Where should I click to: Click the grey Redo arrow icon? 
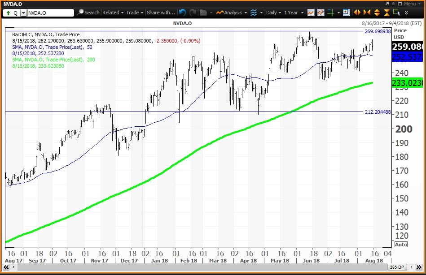click(x=193, y=13)
